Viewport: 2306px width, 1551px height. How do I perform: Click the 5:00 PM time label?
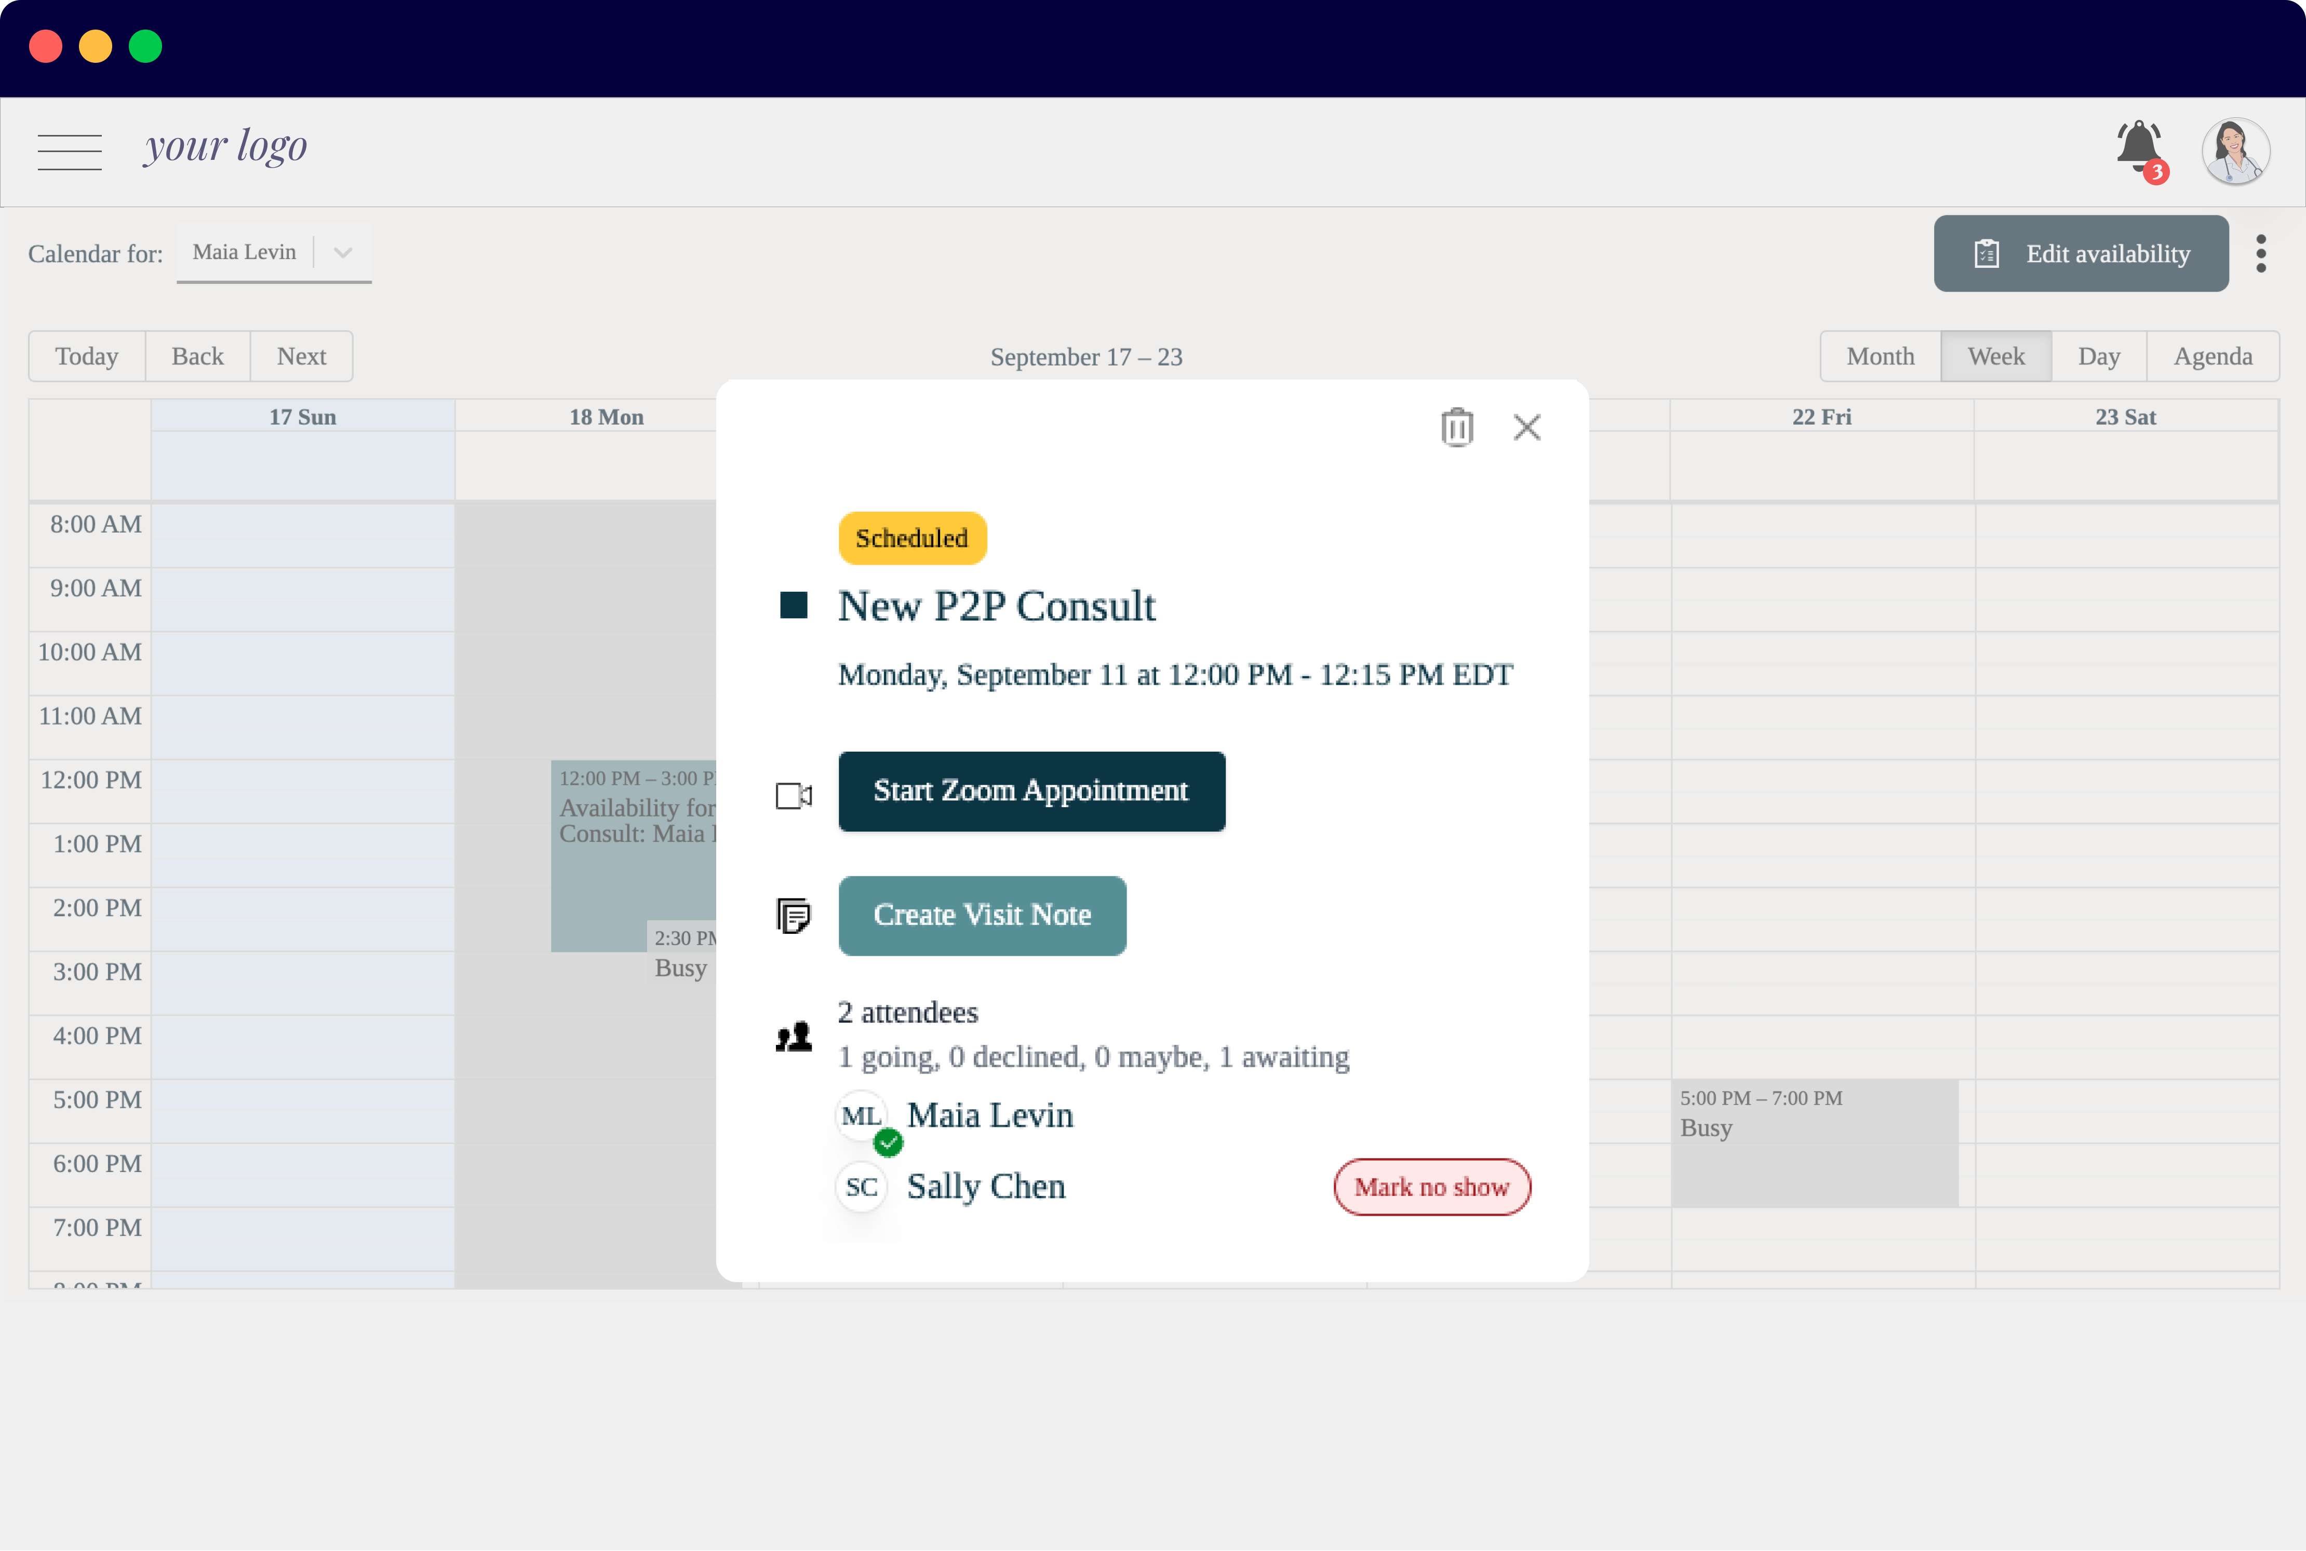coord(97,1100)
